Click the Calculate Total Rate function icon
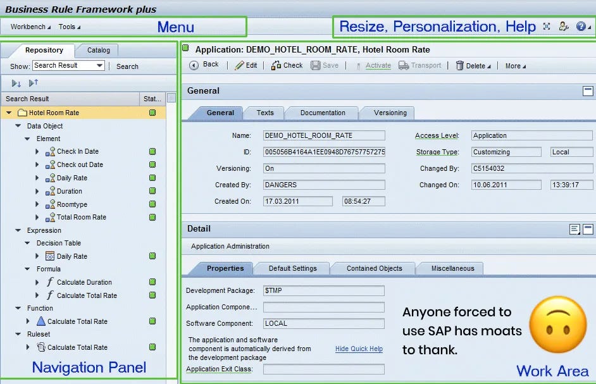Image resolution: width=596 pixels, height=384 pixels. 41,321
